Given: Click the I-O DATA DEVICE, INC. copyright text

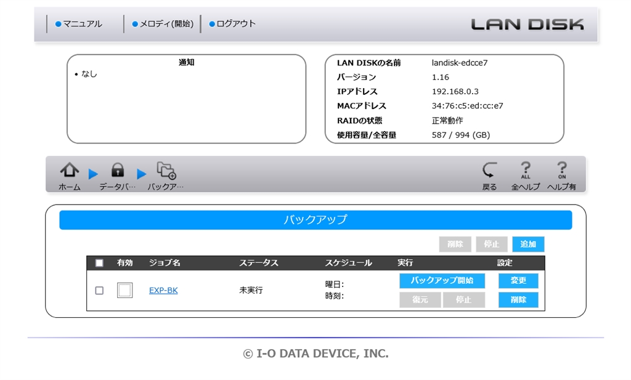Looking at the screenshot, I should 316,354.
